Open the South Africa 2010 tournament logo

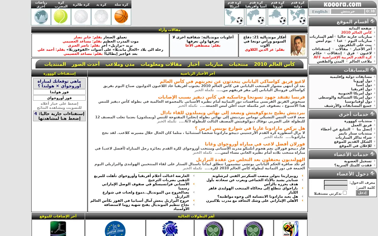tap(291, 228)
